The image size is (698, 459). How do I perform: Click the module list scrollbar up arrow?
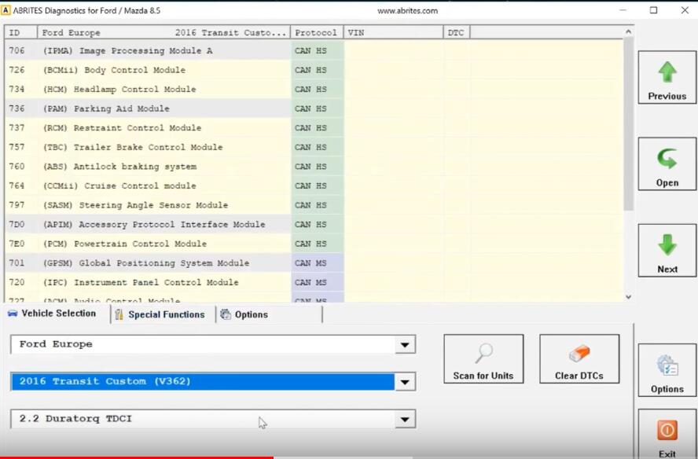[628, 31]
